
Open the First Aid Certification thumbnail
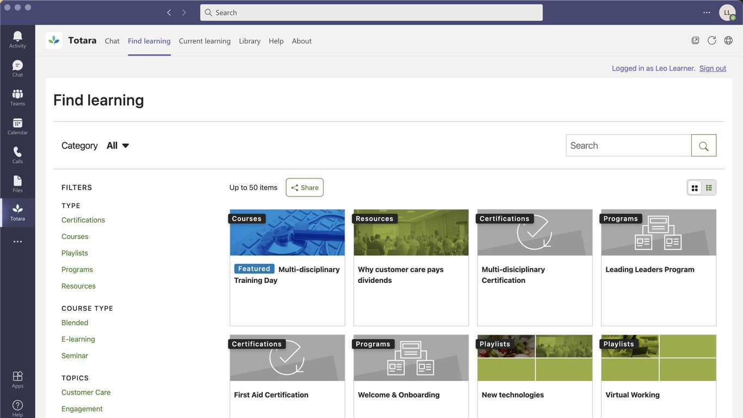pyautogui.click(x=287, y=358)
